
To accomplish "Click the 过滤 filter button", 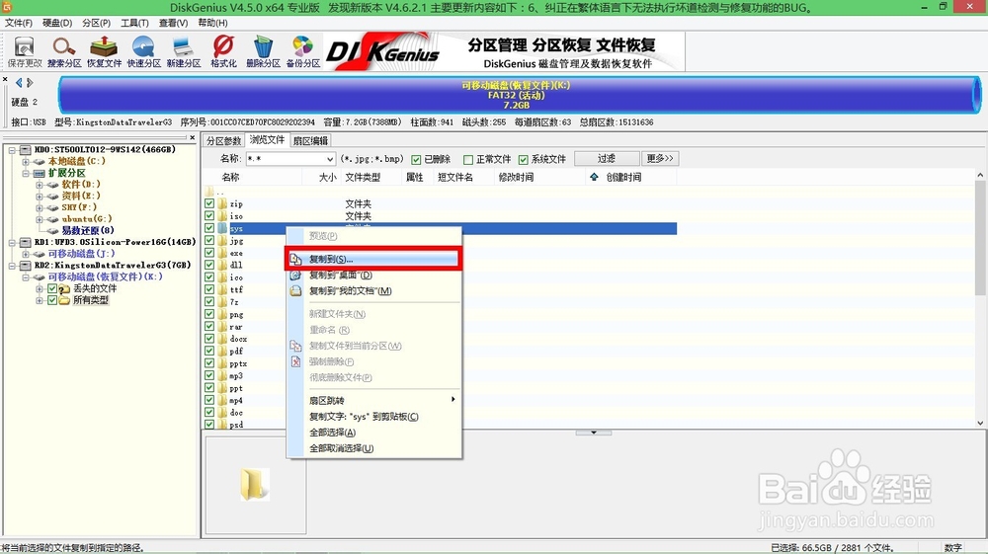I will (607, 159).
